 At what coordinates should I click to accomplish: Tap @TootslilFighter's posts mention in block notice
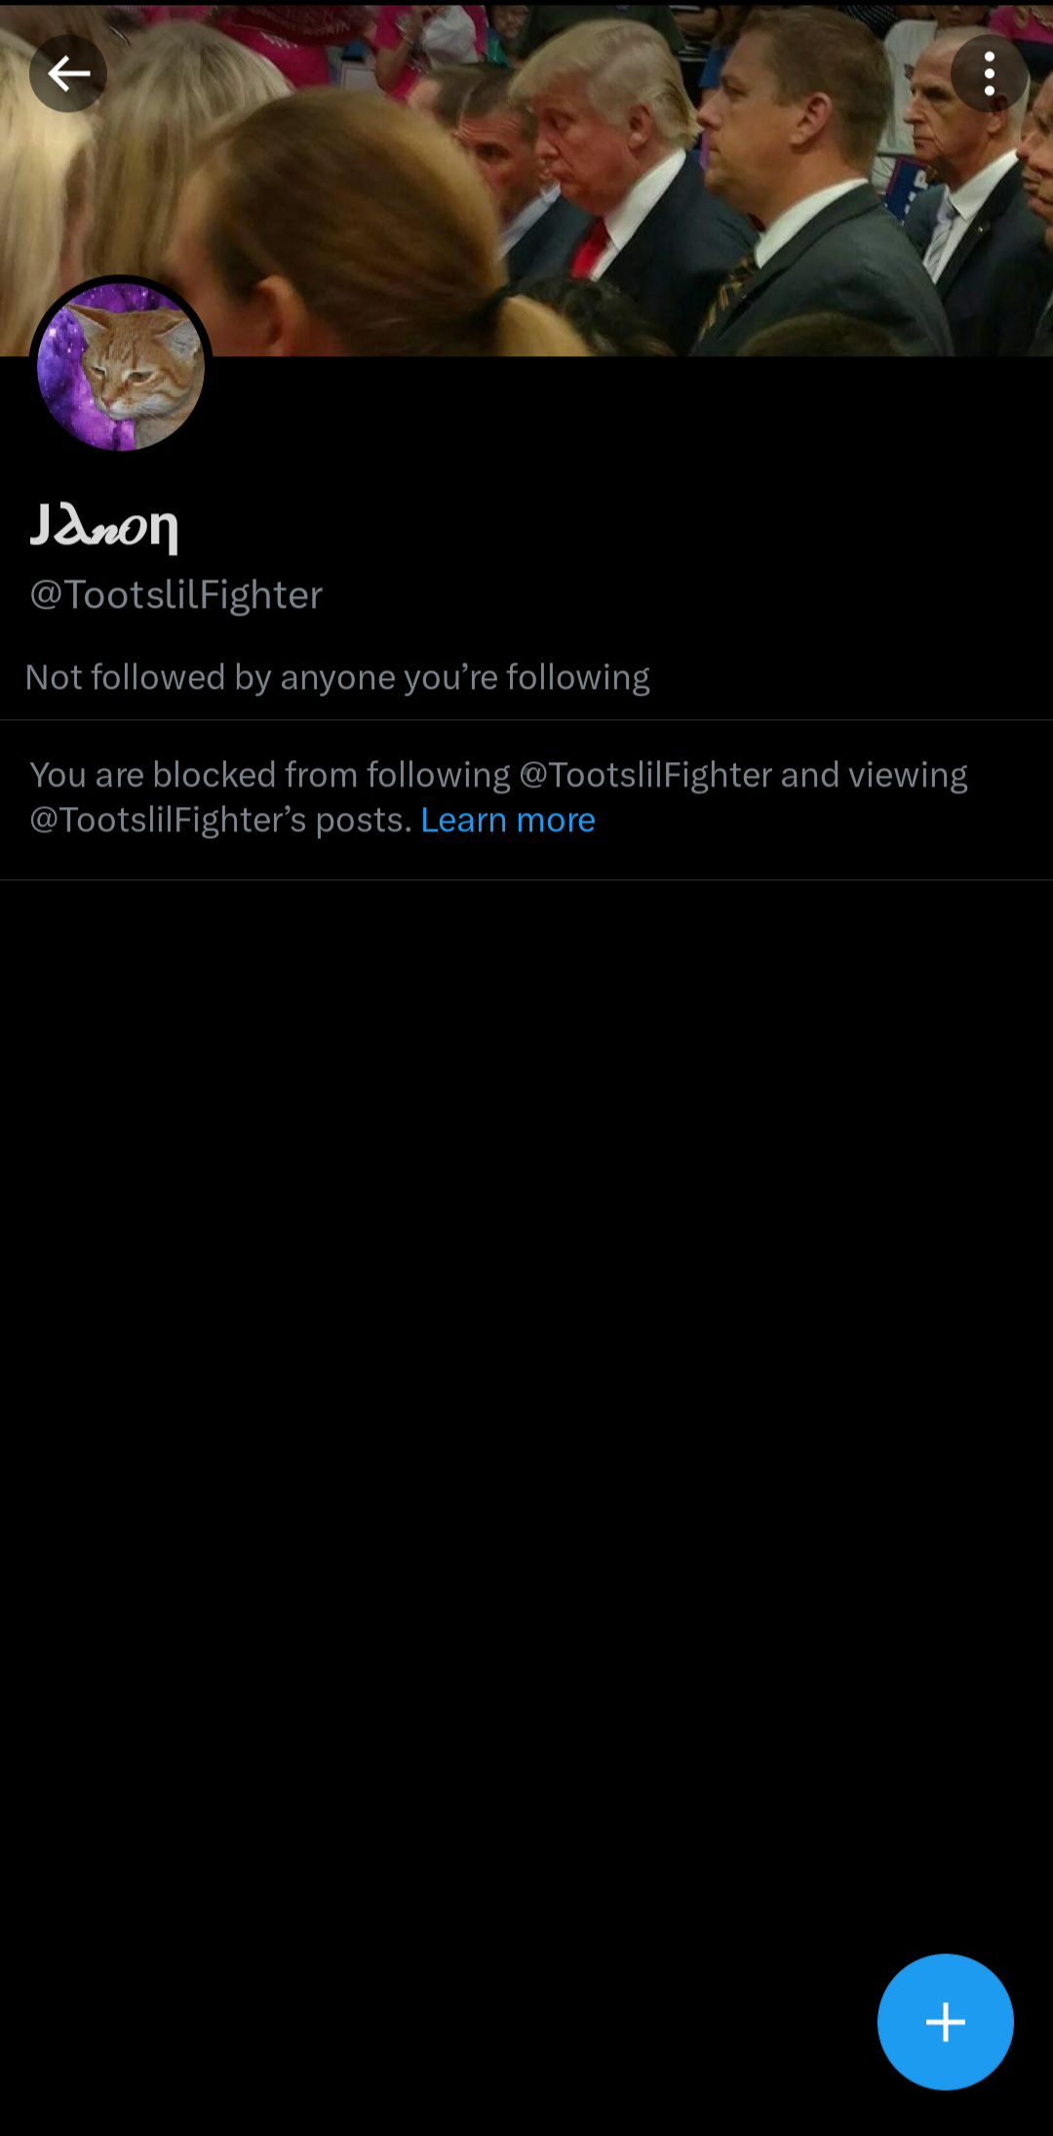click(220, 820)
